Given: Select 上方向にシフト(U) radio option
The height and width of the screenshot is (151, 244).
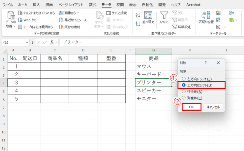Looking at the screenshot, I should pyautogui.click(x=197, y=85).
